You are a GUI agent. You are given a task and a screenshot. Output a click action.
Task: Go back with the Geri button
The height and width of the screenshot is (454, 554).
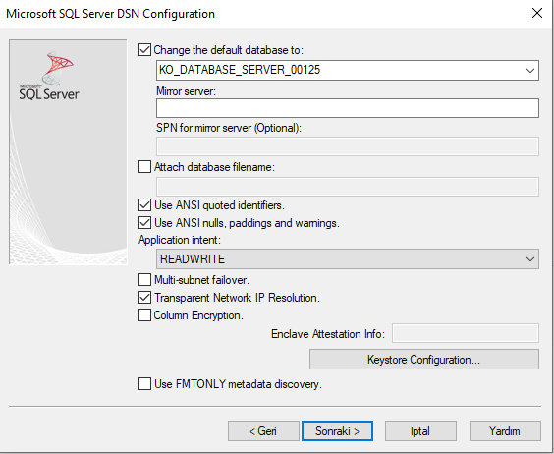point(263,431)
